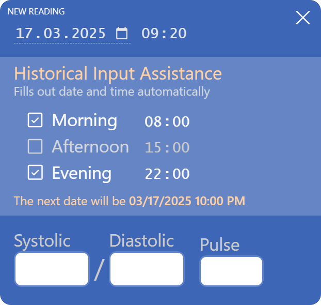Enable the Afternoon checkbox

coord(35,147)
